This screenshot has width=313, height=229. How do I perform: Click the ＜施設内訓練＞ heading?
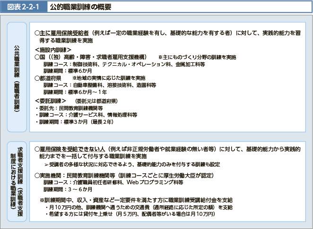point(52,50)
